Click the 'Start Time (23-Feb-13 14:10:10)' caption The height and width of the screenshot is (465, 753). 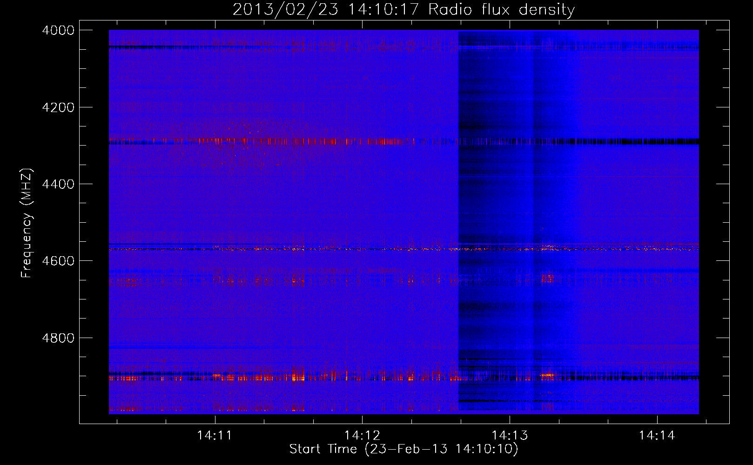[404, 449]
